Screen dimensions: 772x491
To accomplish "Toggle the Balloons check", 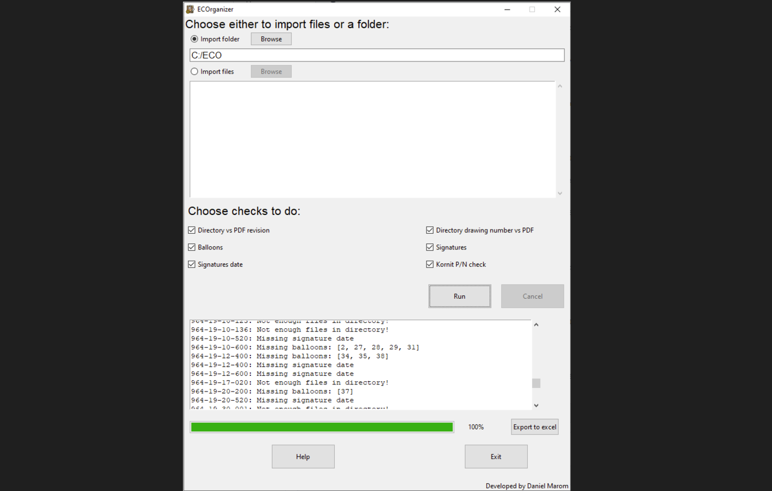I will pos(191,247).
